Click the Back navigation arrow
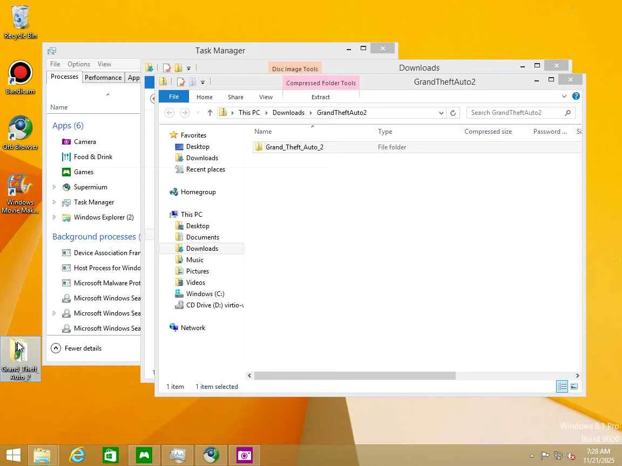 (169, 113)
